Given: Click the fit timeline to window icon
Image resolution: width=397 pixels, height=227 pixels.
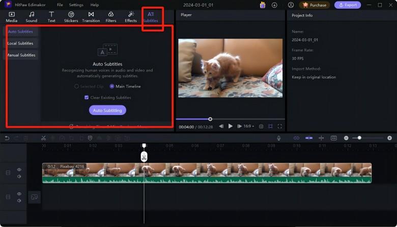Looking at the screenshot, I should 334,138.
